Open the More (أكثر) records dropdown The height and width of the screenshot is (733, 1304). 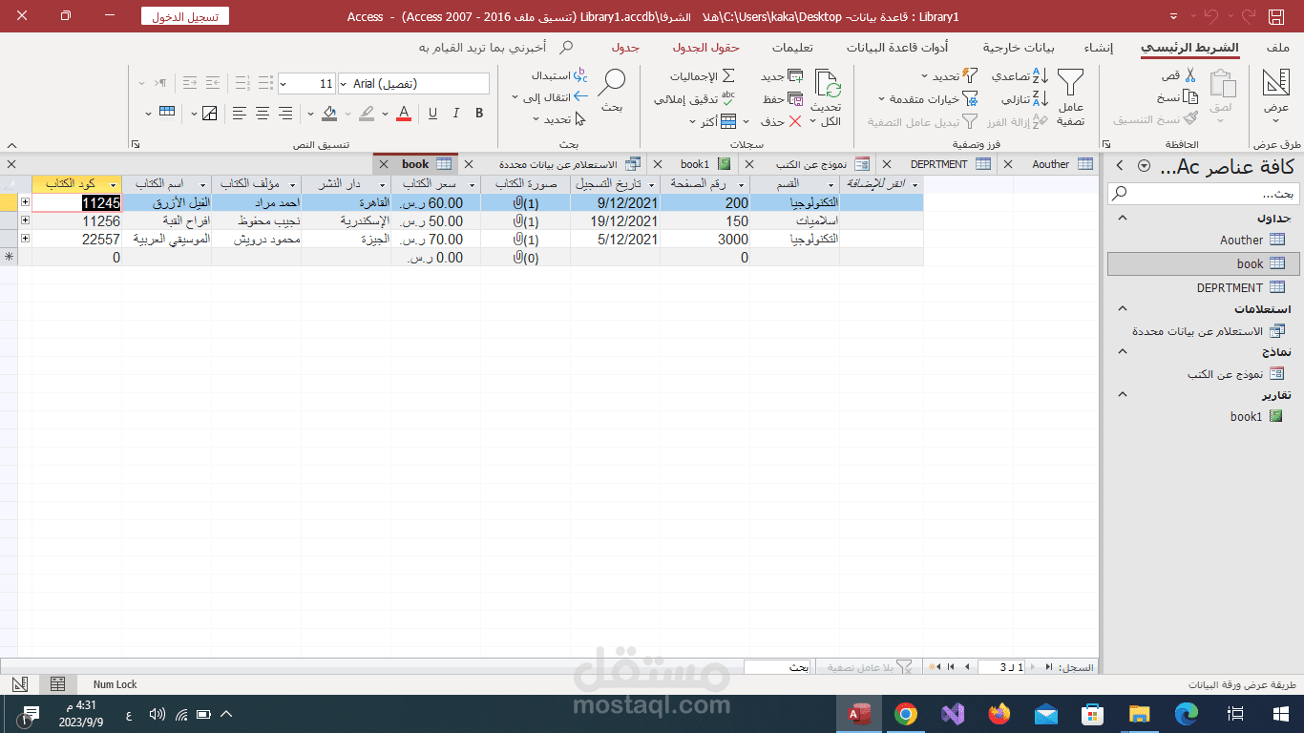click(715, 121)
